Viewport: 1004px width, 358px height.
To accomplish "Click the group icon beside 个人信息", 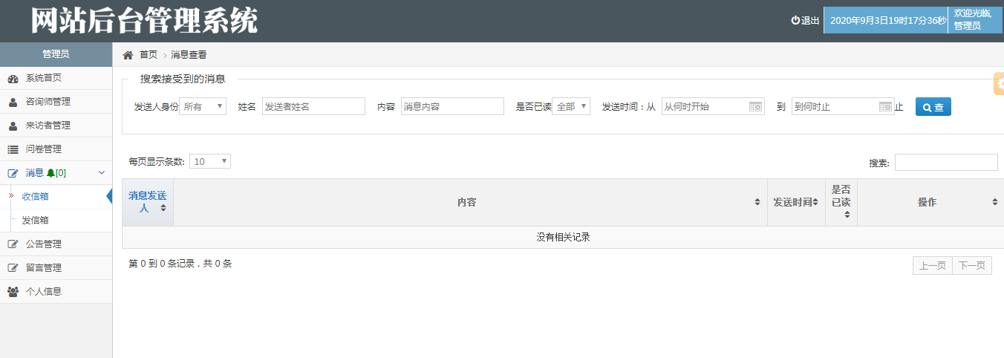I will point(13,292).
